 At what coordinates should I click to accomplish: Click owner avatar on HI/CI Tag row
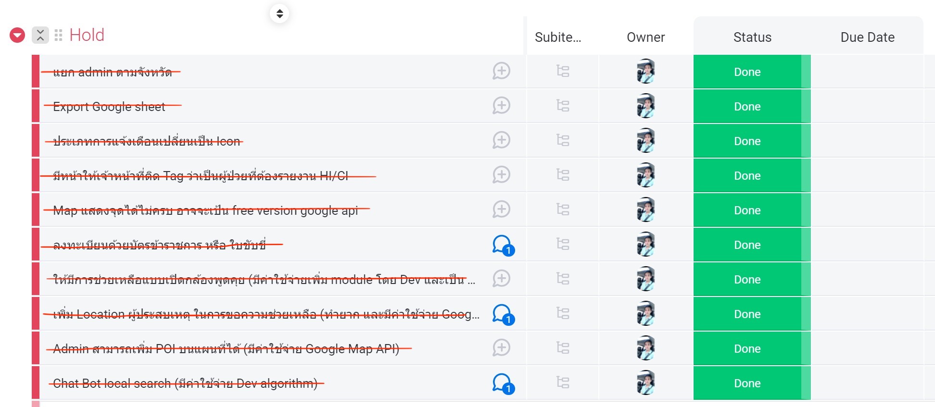click(645, 175)
